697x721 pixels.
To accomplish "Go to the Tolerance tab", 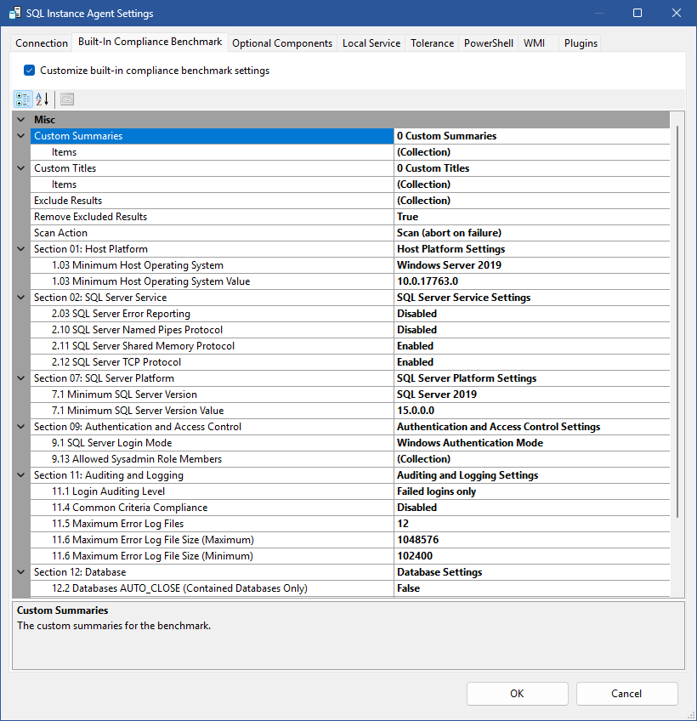I will click(432, 43).
